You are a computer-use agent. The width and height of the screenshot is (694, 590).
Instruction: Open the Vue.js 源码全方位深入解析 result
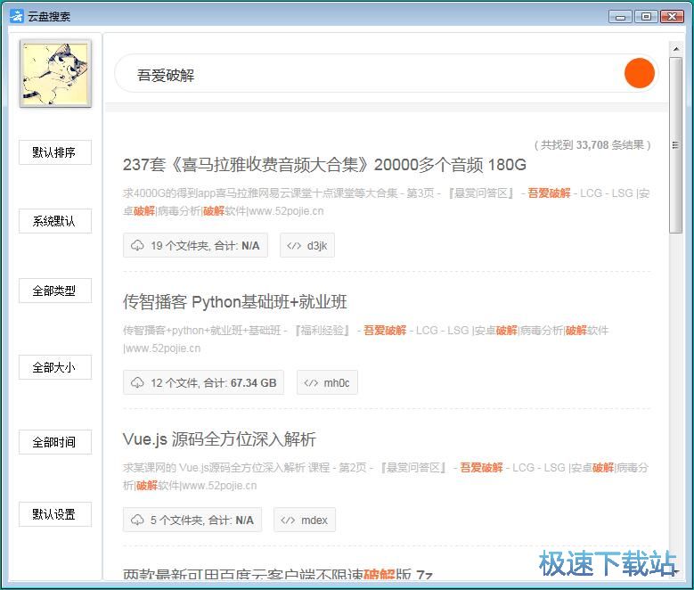219,439
